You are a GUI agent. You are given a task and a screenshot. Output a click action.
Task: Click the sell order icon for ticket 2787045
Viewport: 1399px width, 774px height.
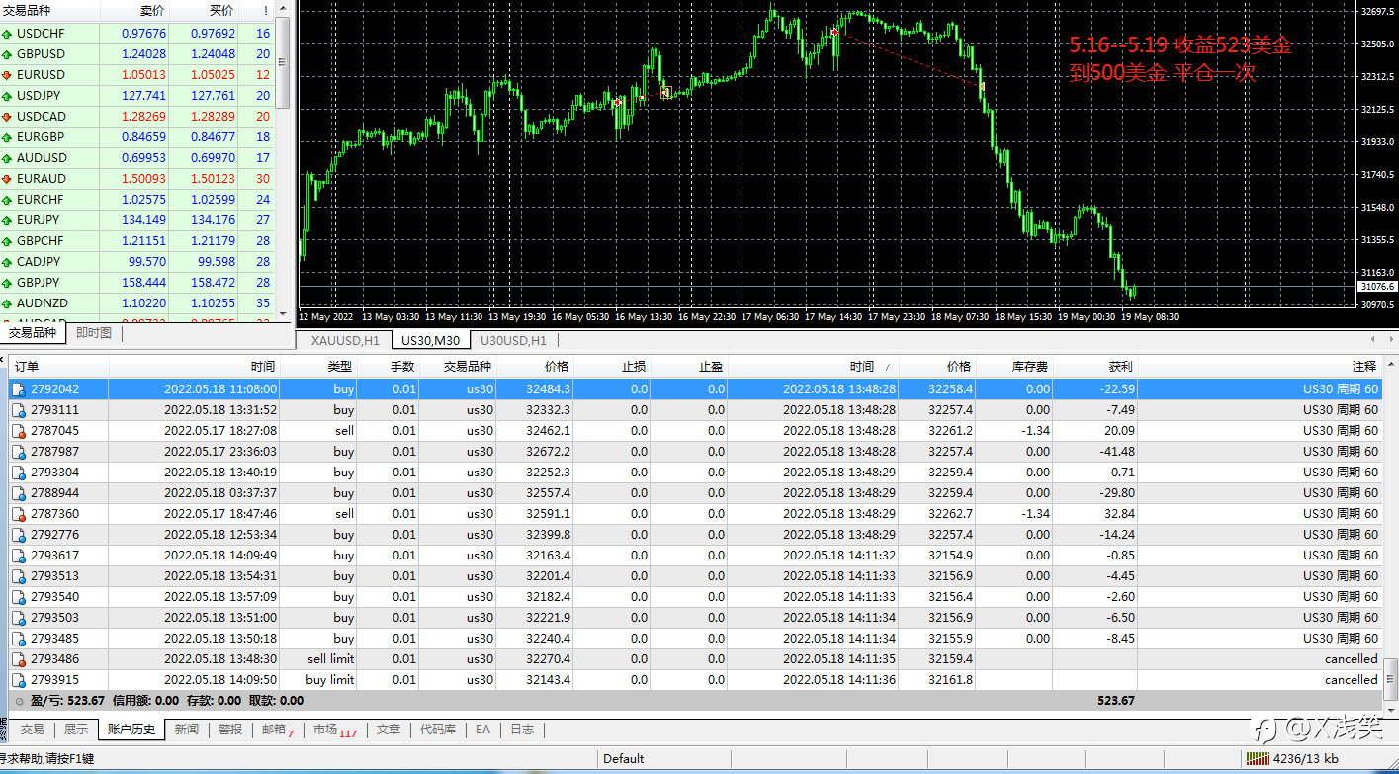(18, 431)
